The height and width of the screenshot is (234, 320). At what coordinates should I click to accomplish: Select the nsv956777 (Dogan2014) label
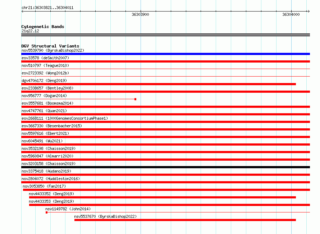pos(44,96)
